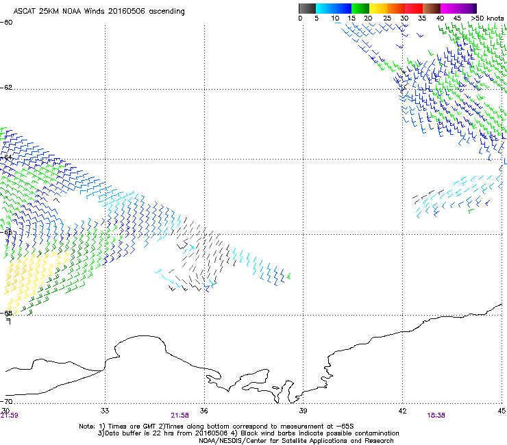
Task: Click the note about black wind barbs contamination
Action: click(315, 433)
